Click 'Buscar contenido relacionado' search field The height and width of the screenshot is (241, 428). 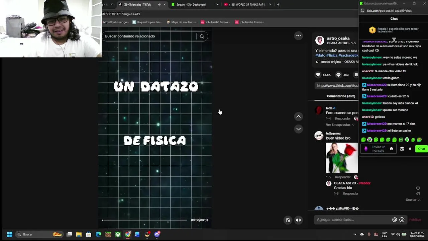pyautogui.click(x=149, y=36)
